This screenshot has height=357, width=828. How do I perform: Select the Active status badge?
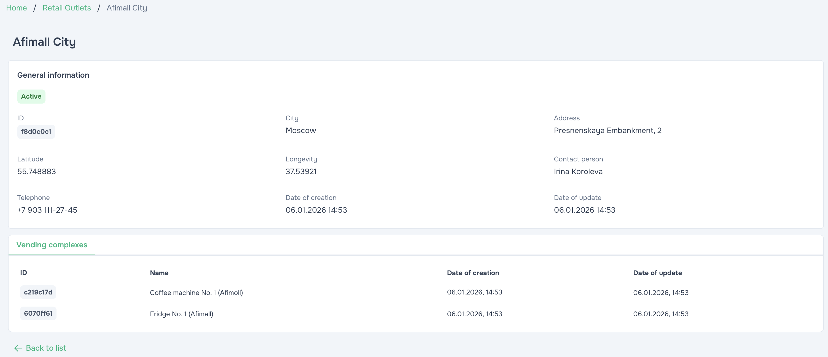tap(31, 96)
